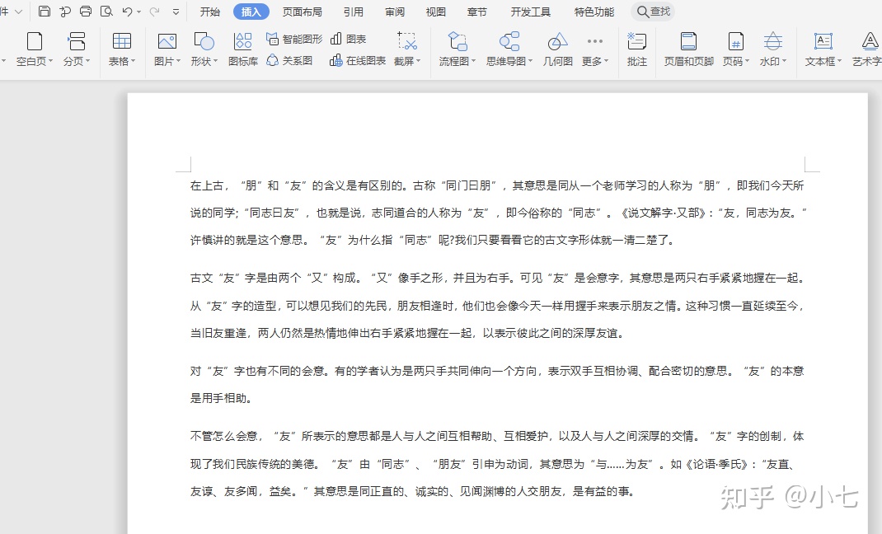Open the 审阅 review tab
This screenshot has height=534, width=882.
tap(394, 12)
